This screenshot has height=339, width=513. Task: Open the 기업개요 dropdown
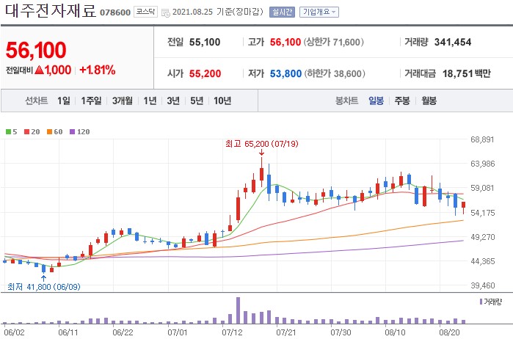click(x=319, y=12)
